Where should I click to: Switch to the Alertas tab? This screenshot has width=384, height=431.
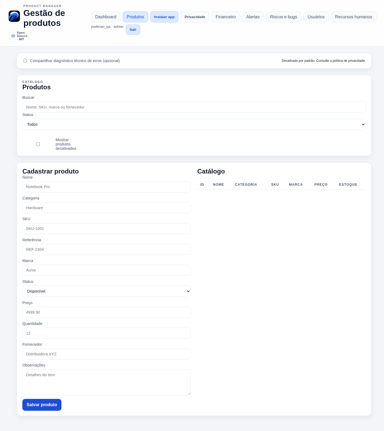coord(253,17)
